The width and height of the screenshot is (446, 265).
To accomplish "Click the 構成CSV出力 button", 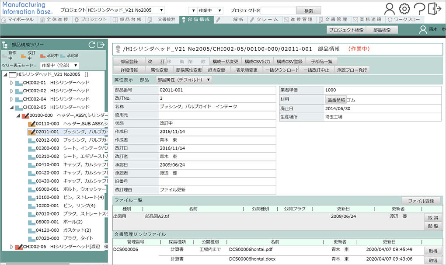I will coord(258,61).
